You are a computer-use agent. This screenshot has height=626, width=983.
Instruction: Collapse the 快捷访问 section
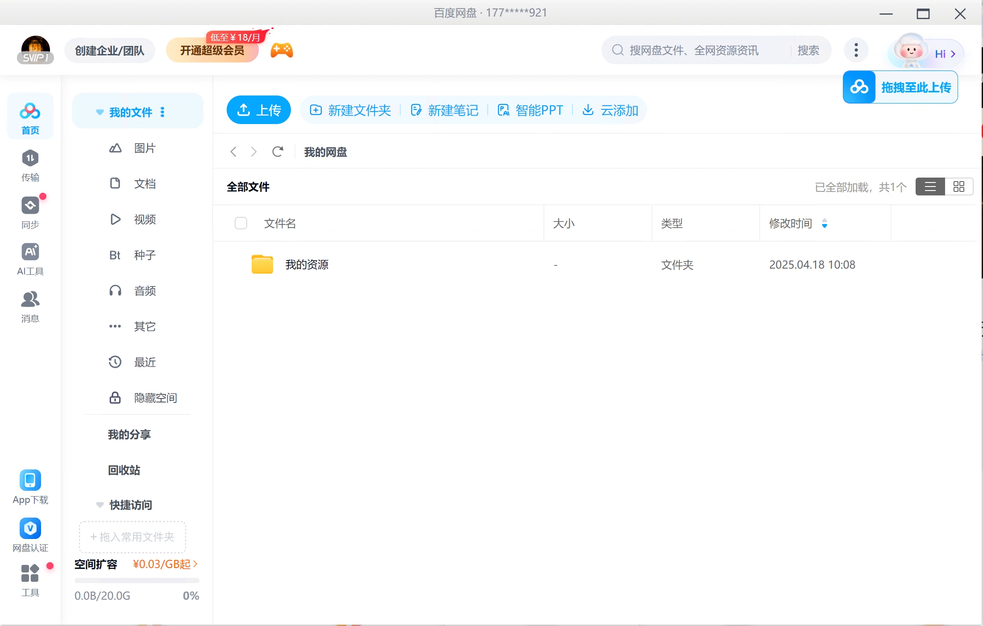pyautogui.click(x=100, y=505)
